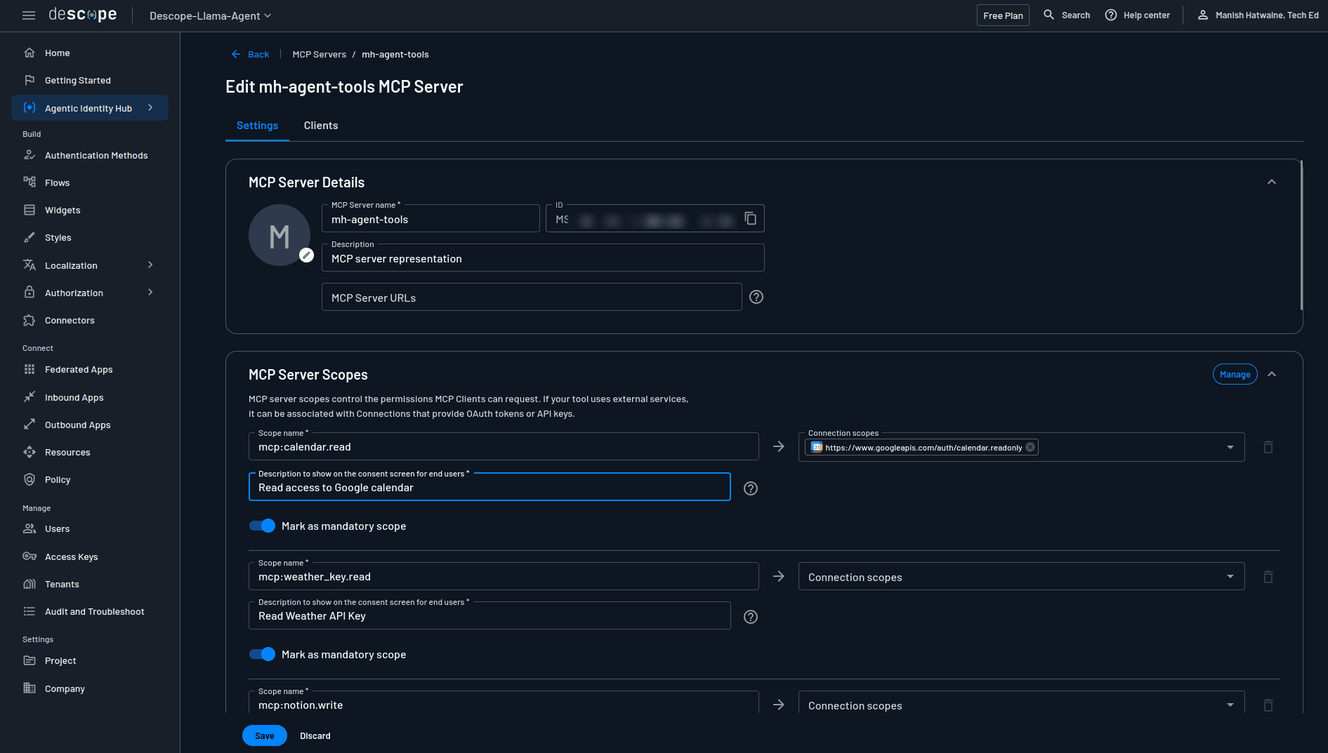Click the Free Plan button
Screen dimensions: 1328x753
(1003, 15)
